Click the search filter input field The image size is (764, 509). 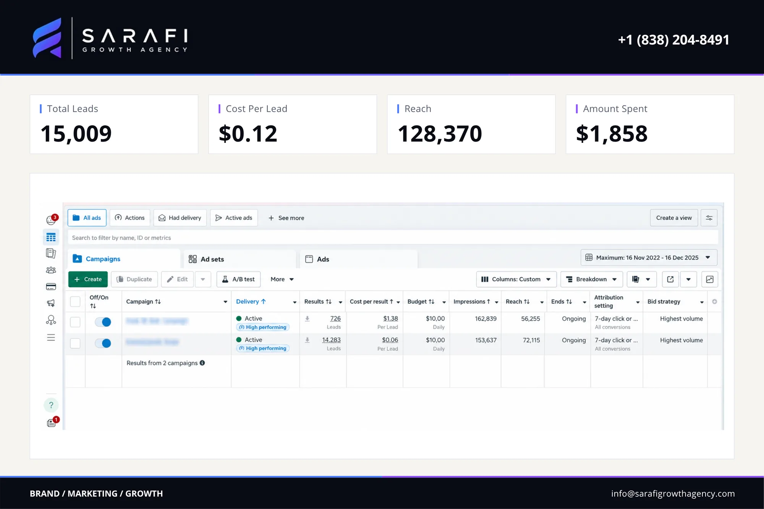[x=393, y=238]
